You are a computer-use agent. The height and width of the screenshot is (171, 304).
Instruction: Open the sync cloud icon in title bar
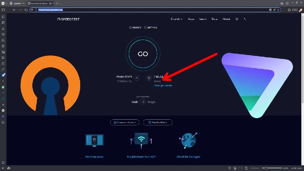point(282,3)
